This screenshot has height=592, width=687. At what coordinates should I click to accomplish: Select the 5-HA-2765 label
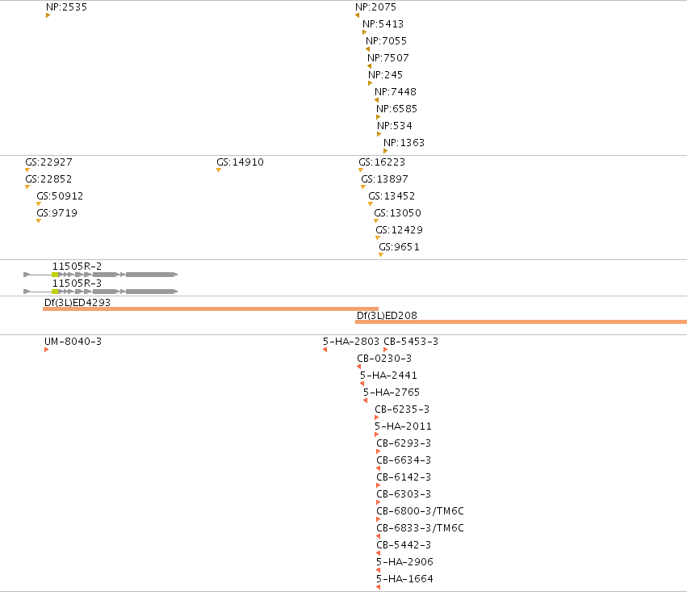pos(392,393)
